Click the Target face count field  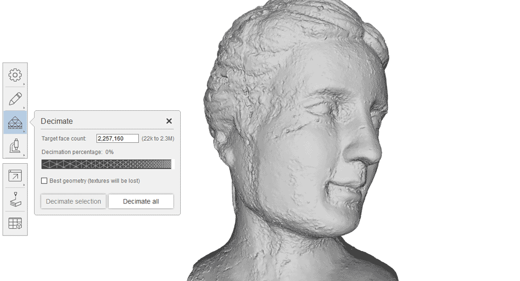coord(117,139)
